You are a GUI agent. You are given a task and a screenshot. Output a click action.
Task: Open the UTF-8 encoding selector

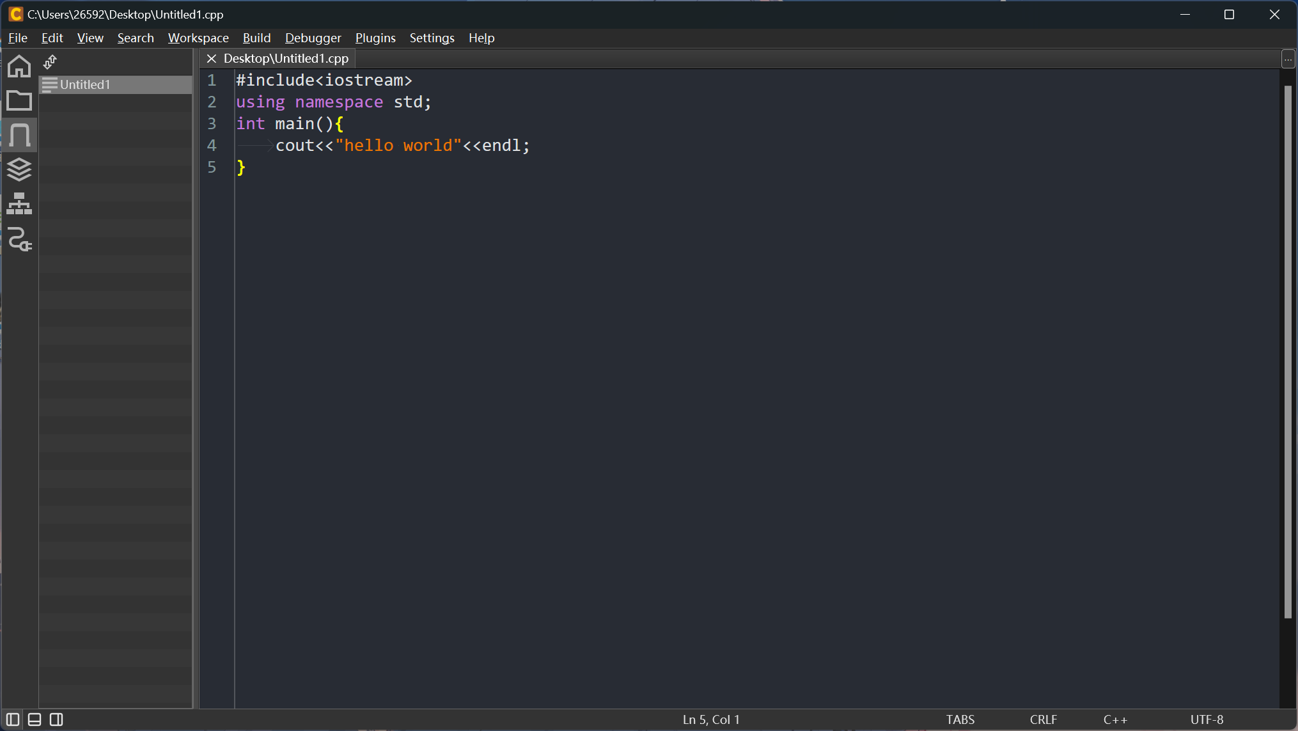tap(1207, 719)
